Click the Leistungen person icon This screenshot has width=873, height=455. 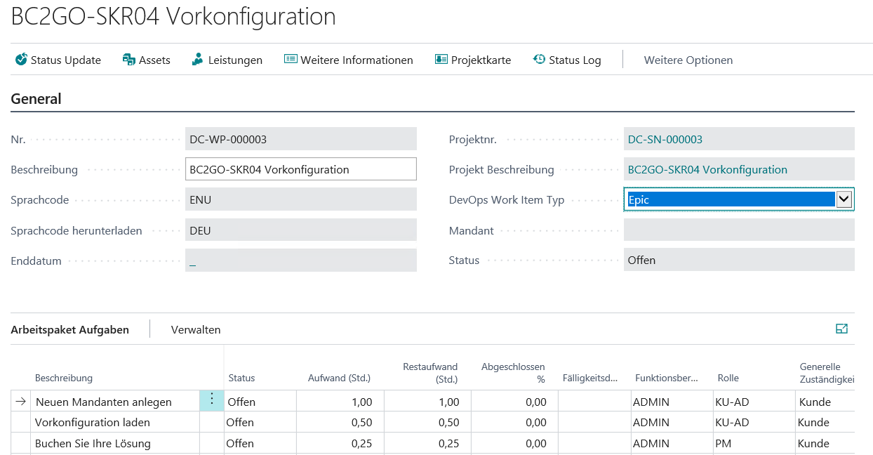click(198, 60)
